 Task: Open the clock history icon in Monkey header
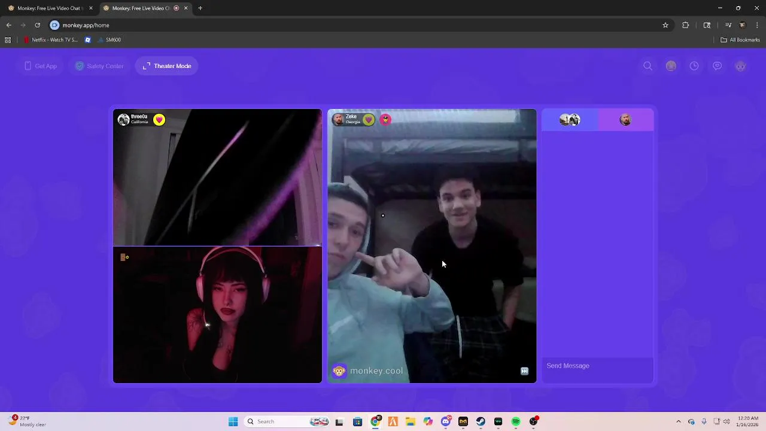[x=694, y=66]
